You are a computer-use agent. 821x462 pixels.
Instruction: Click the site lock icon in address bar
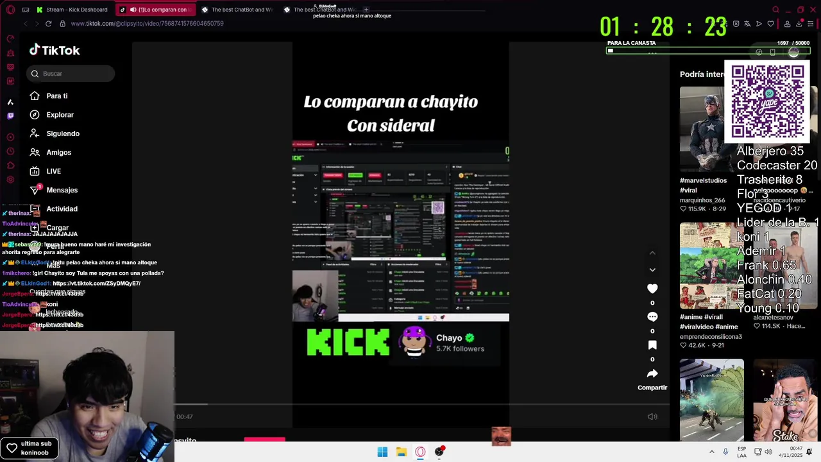click(62, 24)
